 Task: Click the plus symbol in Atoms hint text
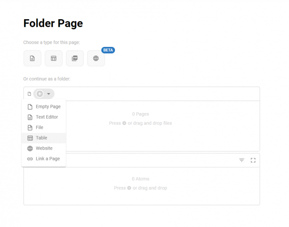point(129,188)
